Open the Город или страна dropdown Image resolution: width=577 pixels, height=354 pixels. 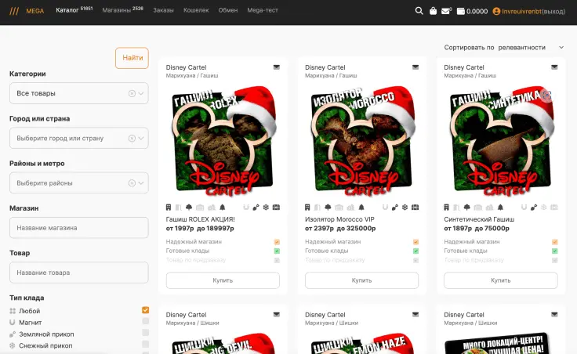tap(142, 138)
